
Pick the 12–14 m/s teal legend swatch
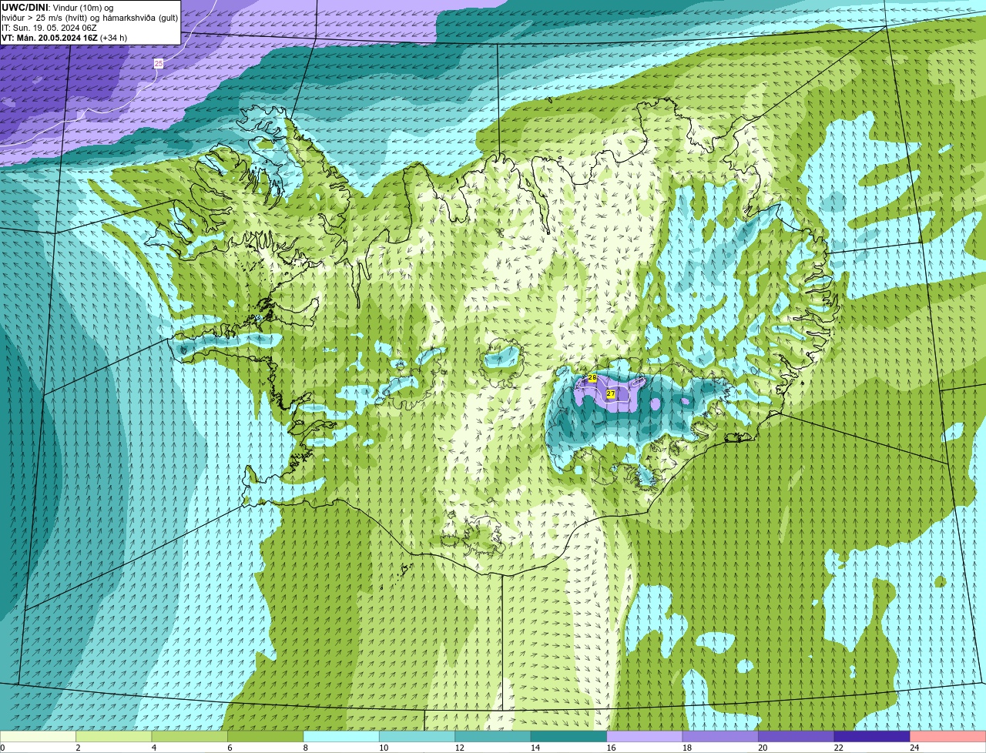point(493,736)
